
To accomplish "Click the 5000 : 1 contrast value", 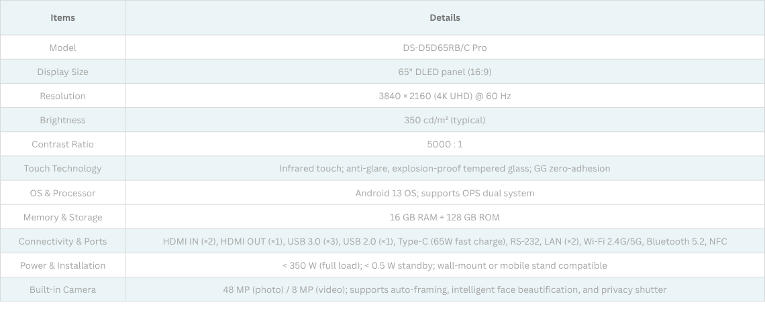I will click(444, 144).
